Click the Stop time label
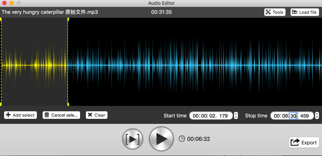Image resolution: width=322 pixels, height=156 pixels. (256, 116)
